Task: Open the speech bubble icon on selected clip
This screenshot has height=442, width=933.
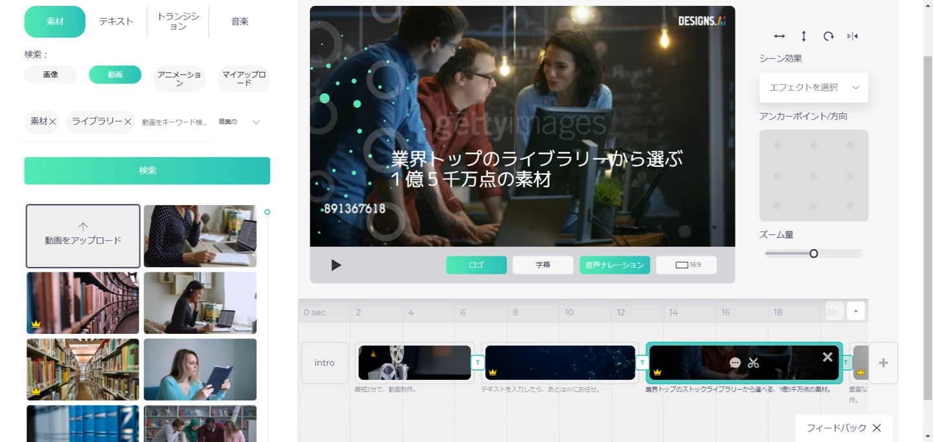Action: (x=735, y=363)
